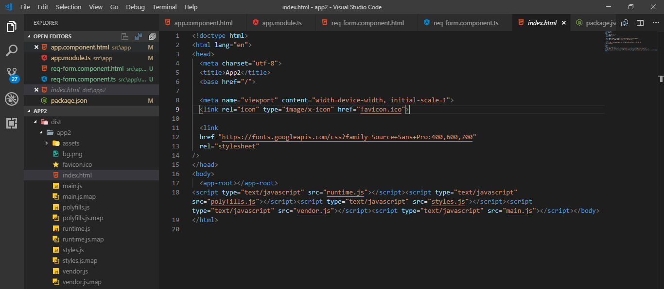Viewport: 664px width, 289px height.
Task: Select index.html in the app2 folder tree
Action: click(x=91, y=176)
